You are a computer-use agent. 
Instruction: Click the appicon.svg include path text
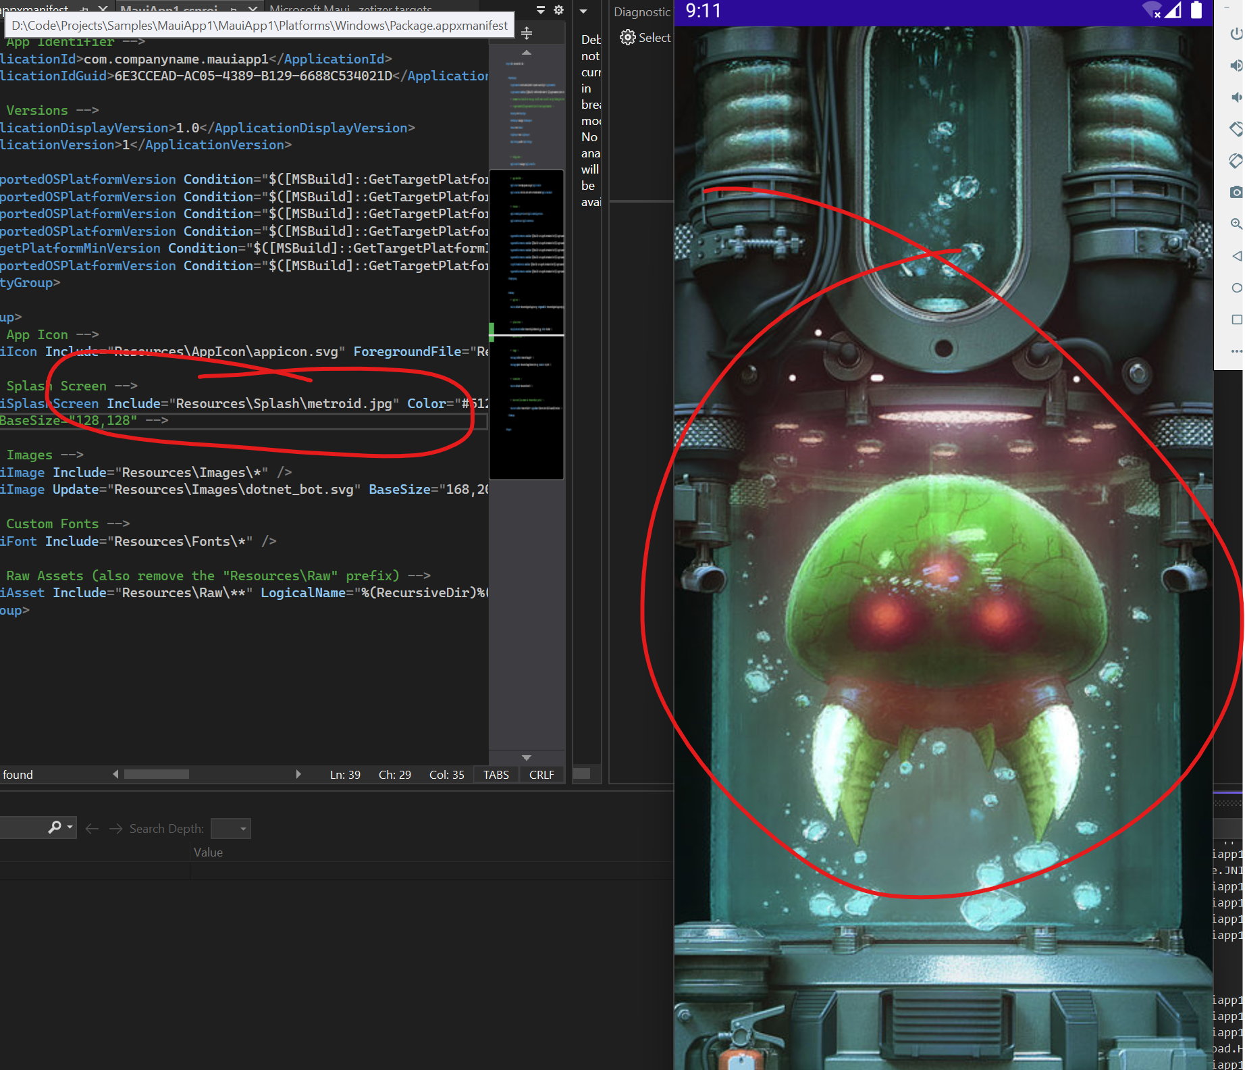point(226,351)
